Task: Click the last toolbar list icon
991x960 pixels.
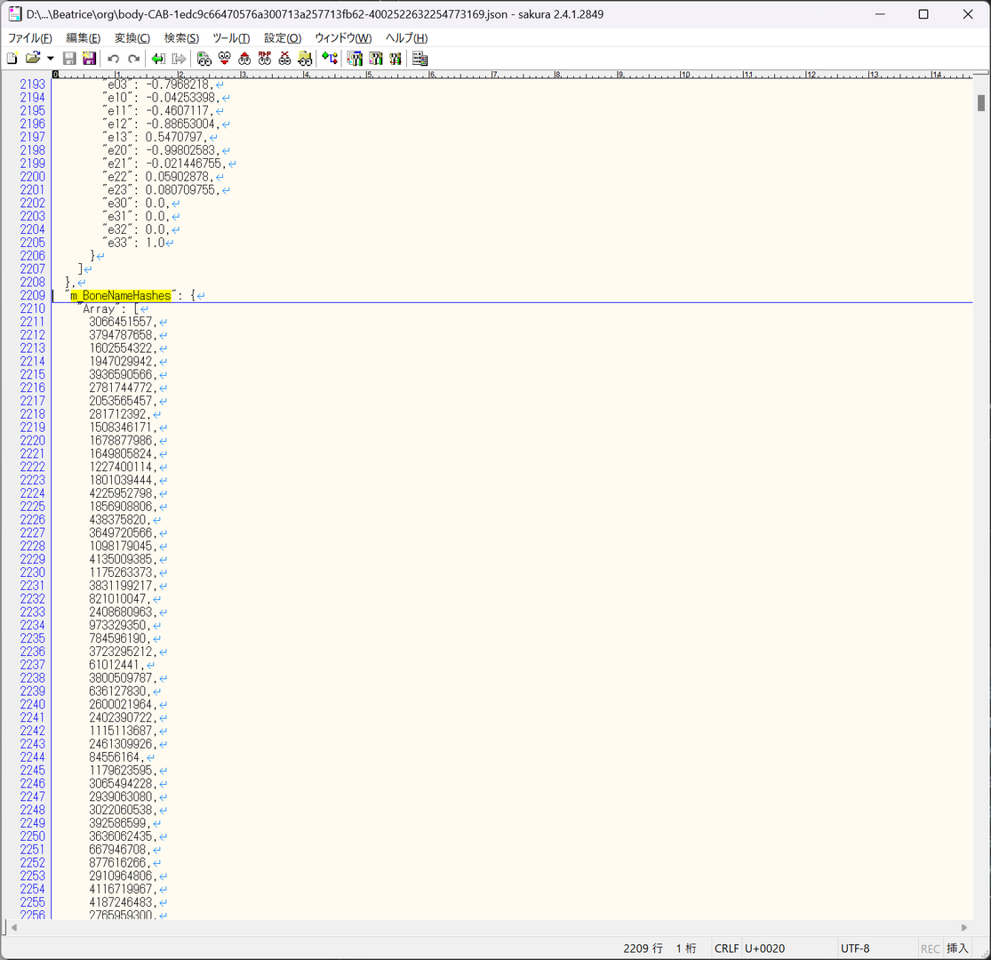Action: point(420,59)
